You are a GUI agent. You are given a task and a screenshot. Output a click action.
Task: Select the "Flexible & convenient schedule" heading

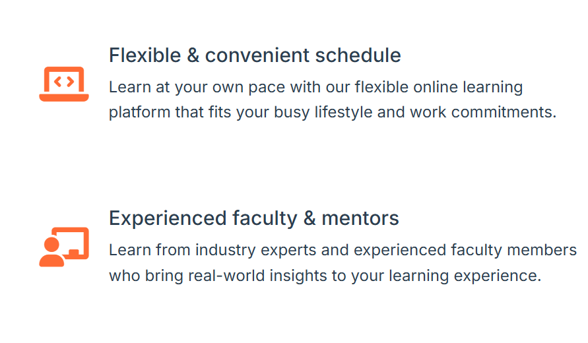255,55
